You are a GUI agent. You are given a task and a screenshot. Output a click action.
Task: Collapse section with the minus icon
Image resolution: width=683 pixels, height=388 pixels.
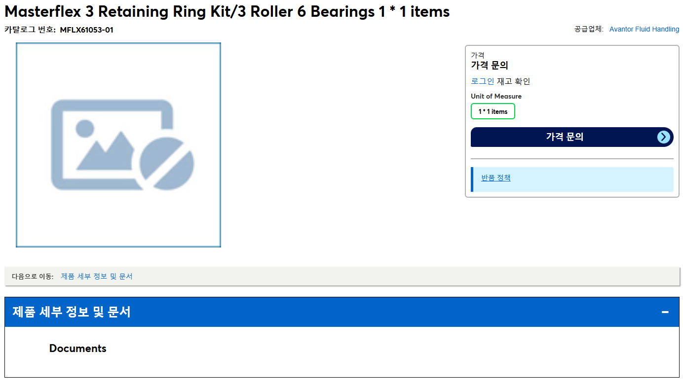(665, 312)
